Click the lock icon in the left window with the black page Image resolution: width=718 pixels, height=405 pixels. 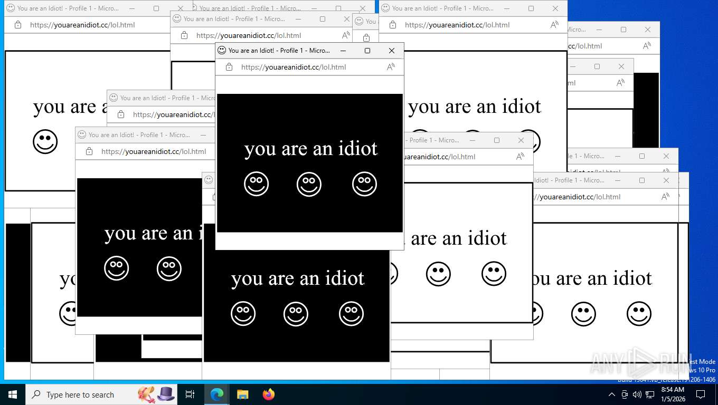[x=89, y=151]
